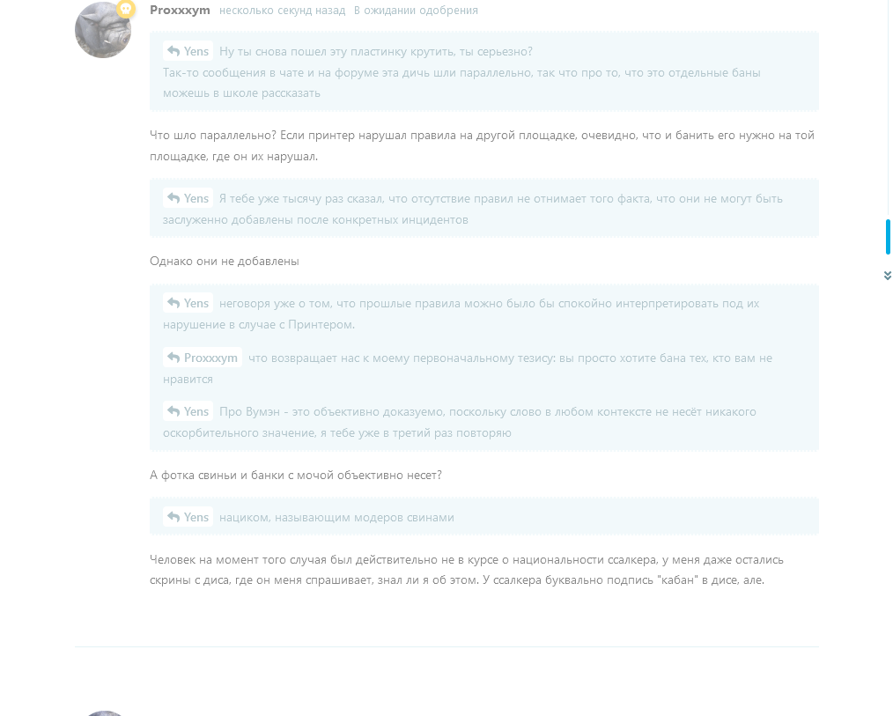Open Proxxxym's profile from the post header name
Screen dimensions: 893x716
(180, 11)
